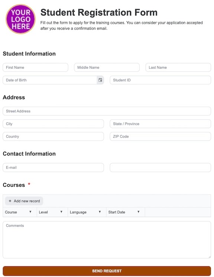
Task: Click the Student Registration Form title
Action: tap(99, 13)
